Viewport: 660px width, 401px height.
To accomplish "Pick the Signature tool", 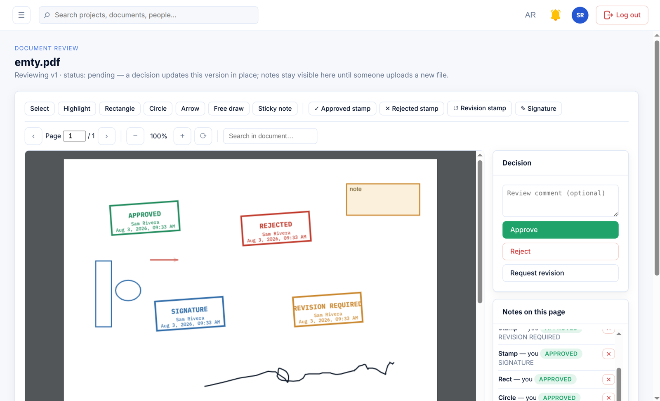I will (x=538, y=109).
